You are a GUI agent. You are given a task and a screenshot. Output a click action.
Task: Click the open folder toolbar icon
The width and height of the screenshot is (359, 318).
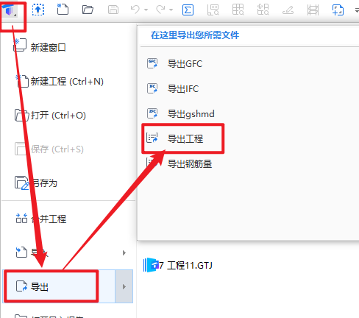[x=88, y=10]
